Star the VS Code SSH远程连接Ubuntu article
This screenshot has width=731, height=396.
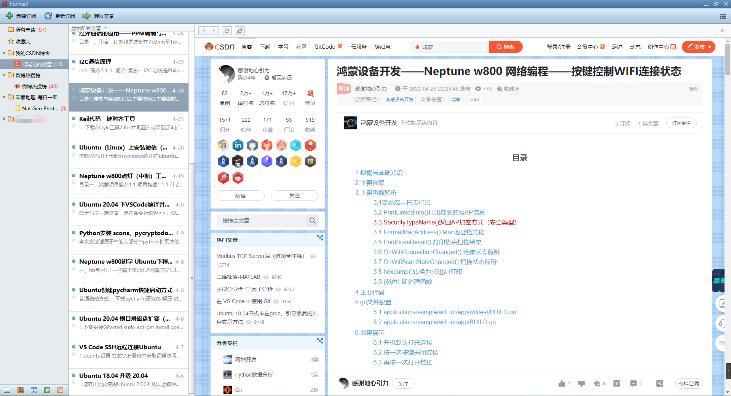pos(74,355)
